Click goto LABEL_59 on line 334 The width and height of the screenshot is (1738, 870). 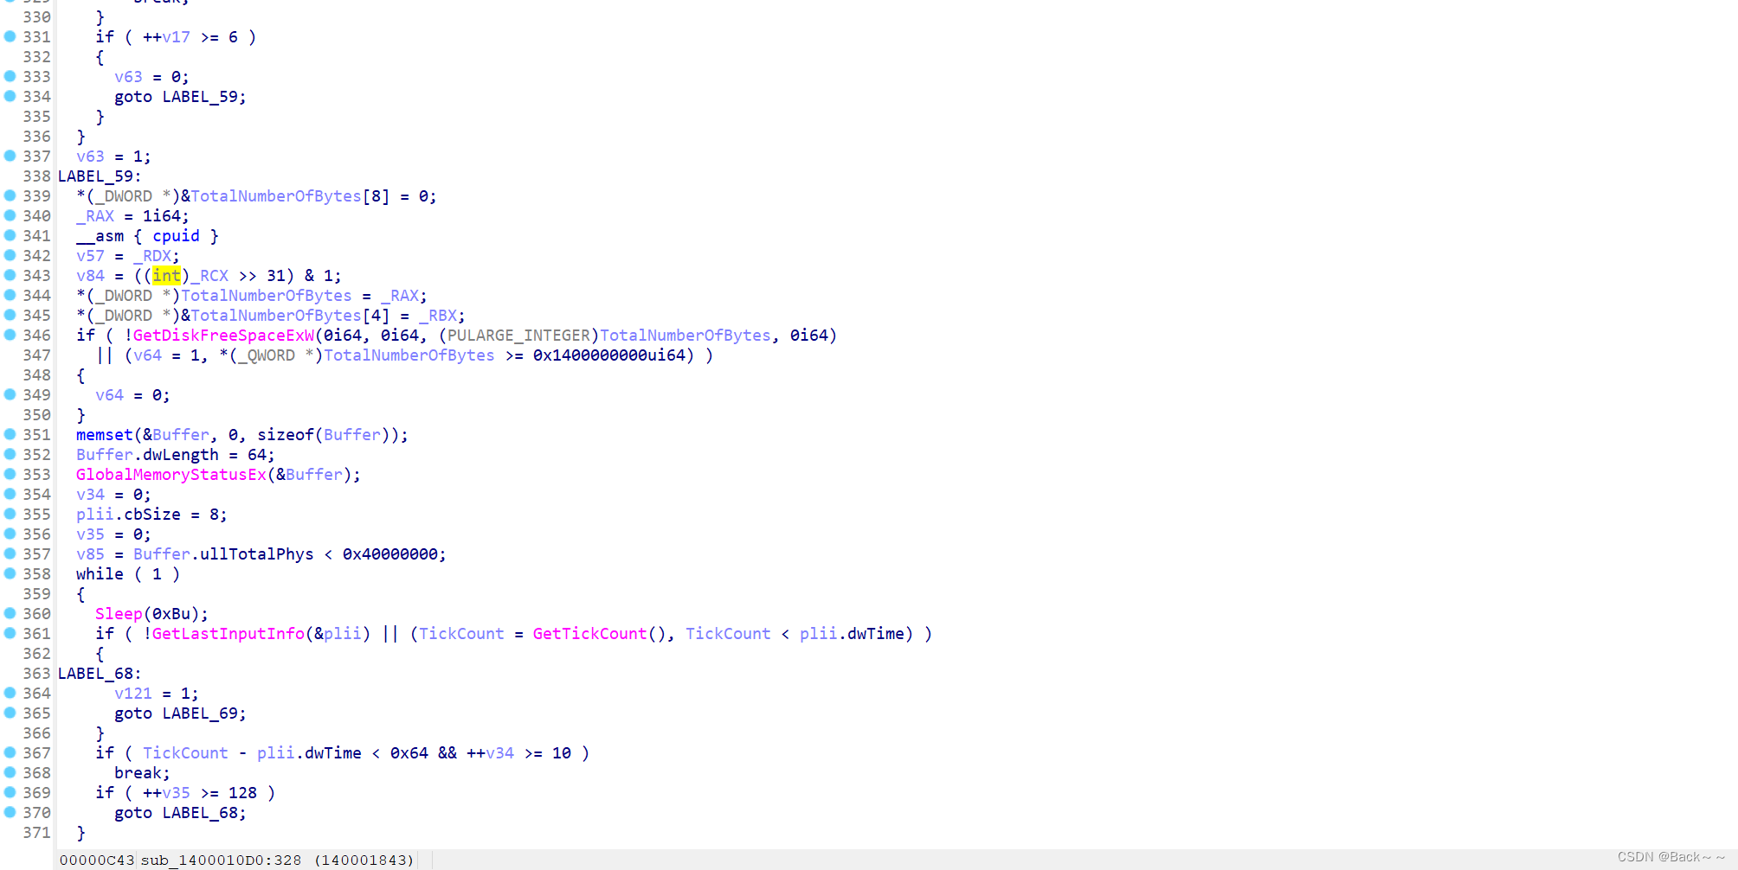coord(180,97)
